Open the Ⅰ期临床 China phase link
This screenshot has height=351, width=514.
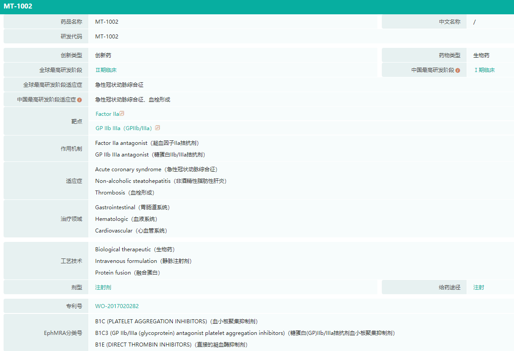coord(484,70)
